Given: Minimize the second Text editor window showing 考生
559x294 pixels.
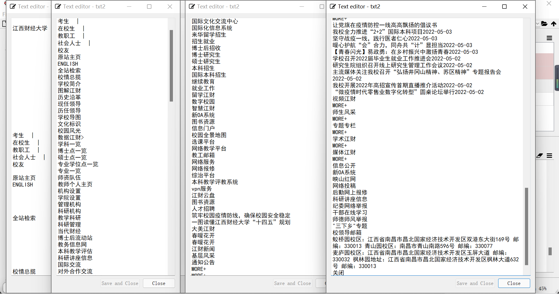Looking at the screenshot, I should tap(129, 6).
